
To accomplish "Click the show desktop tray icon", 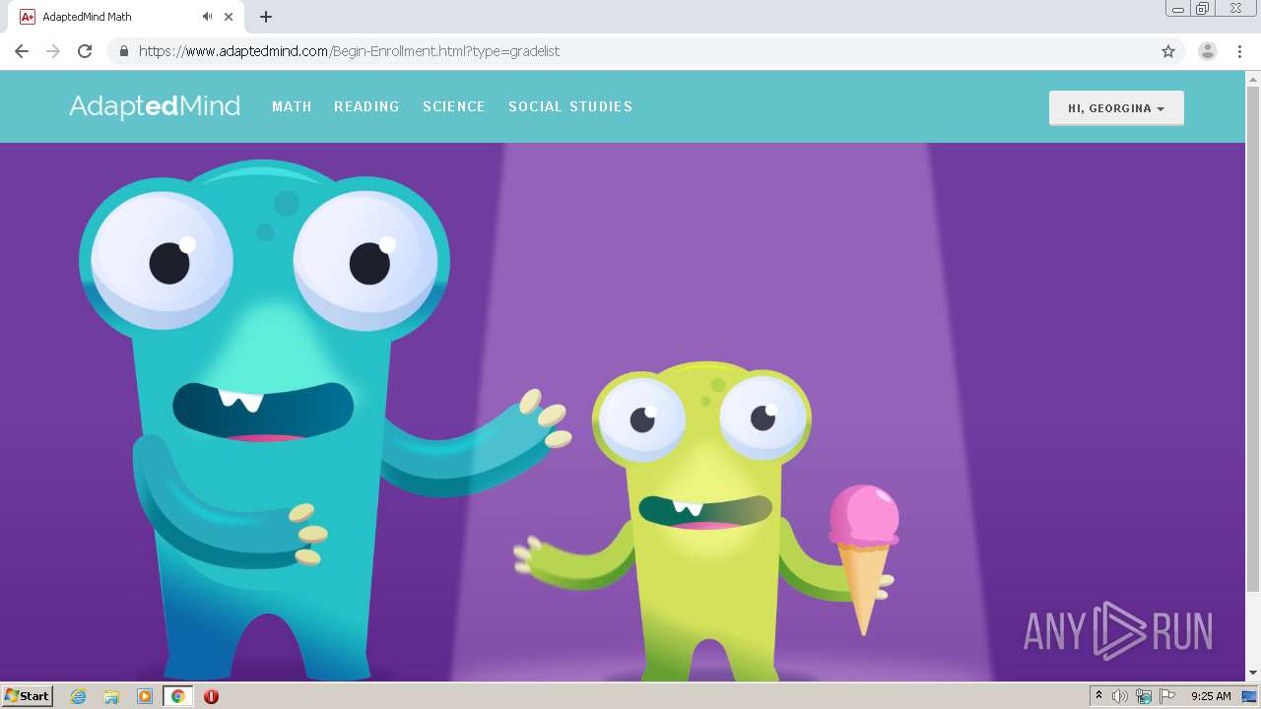I will click(x=1249, y=696).
